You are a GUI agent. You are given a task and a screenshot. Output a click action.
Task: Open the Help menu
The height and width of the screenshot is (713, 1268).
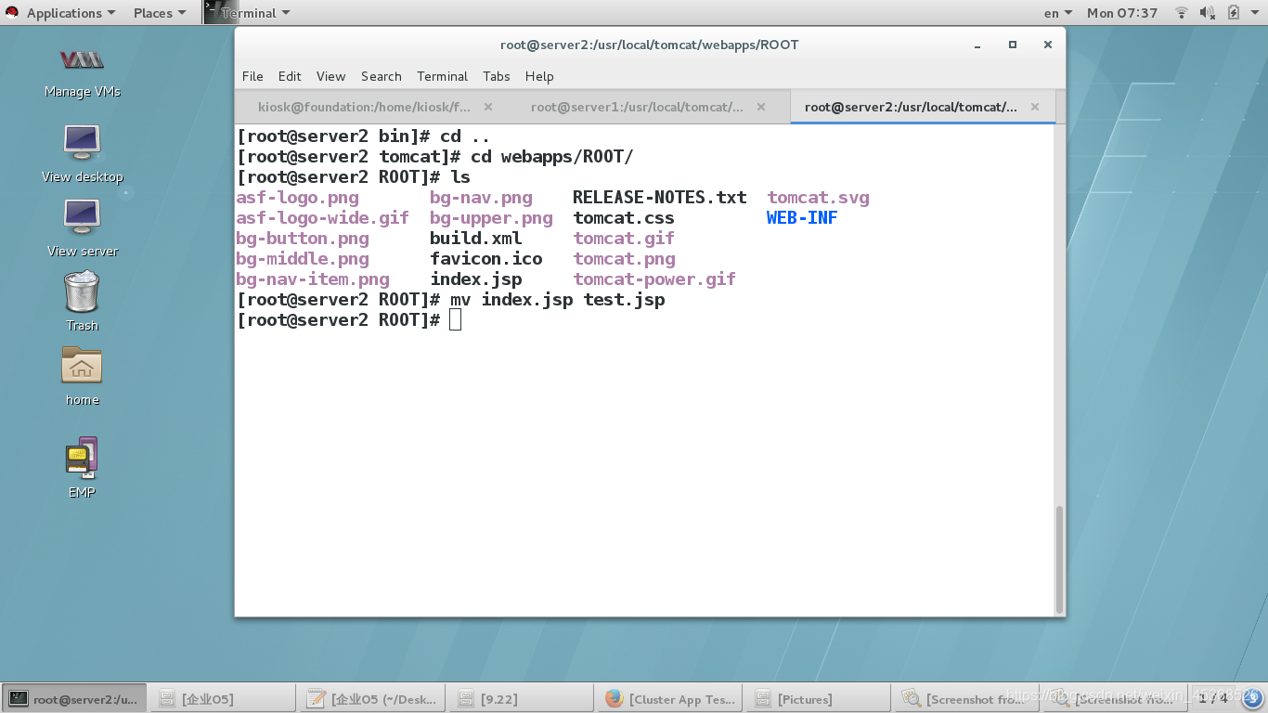click(x=539, y=76)
